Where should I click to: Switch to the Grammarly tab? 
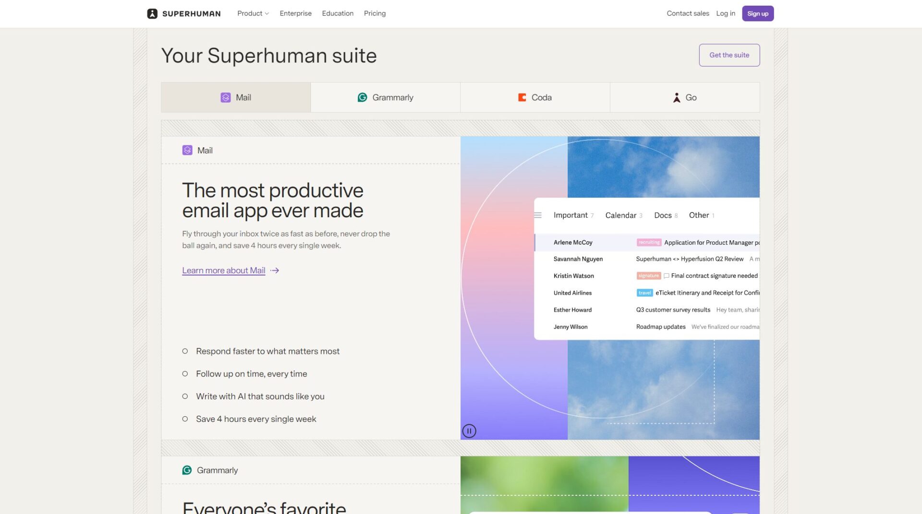point(385,97)
